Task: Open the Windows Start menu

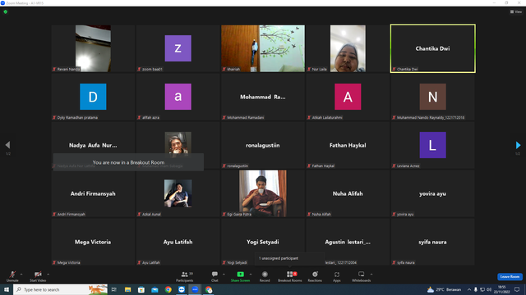Action: (7, 289)
